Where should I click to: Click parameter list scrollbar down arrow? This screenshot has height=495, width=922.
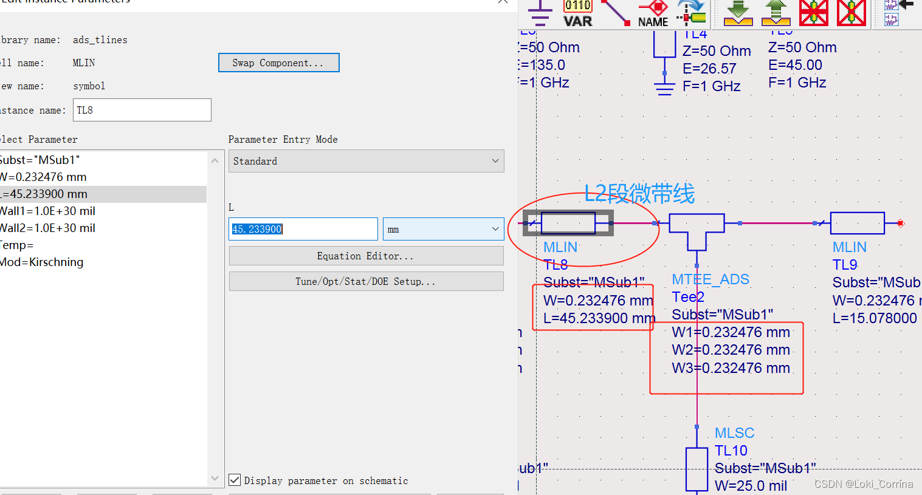pos(215,478)
